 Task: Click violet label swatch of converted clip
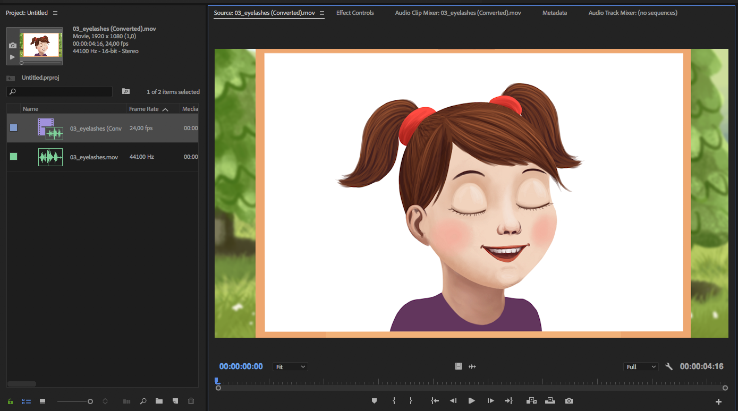[14, 128]
